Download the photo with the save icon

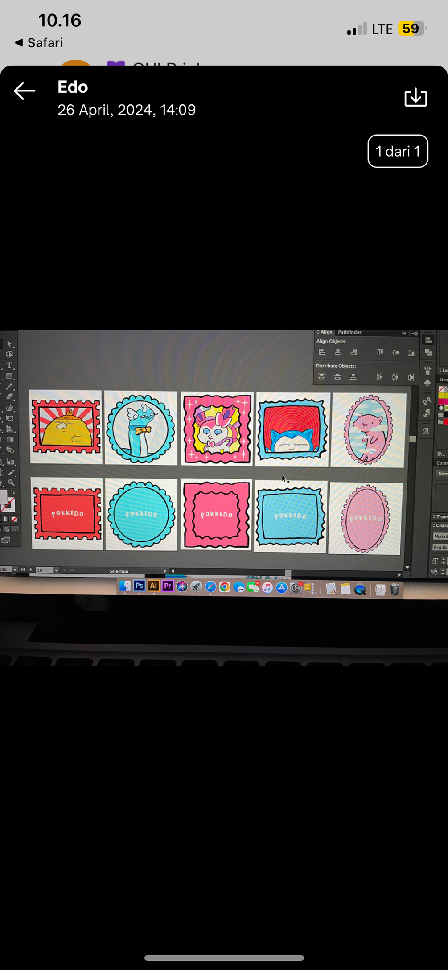[415, 97]
